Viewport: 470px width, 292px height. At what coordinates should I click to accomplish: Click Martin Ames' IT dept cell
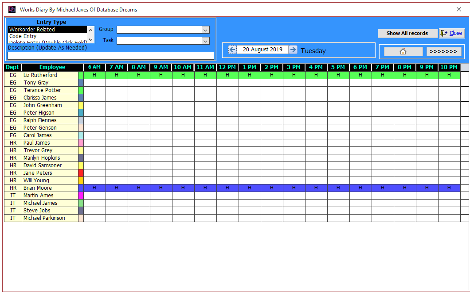tap(13, 196)
